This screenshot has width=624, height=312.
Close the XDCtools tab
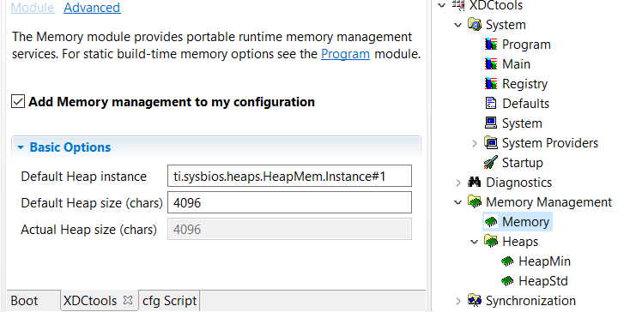tap(128, 300)
